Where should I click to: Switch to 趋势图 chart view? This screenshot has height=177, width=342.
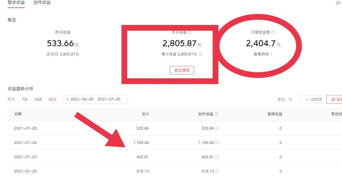click(x=313, y=99)
